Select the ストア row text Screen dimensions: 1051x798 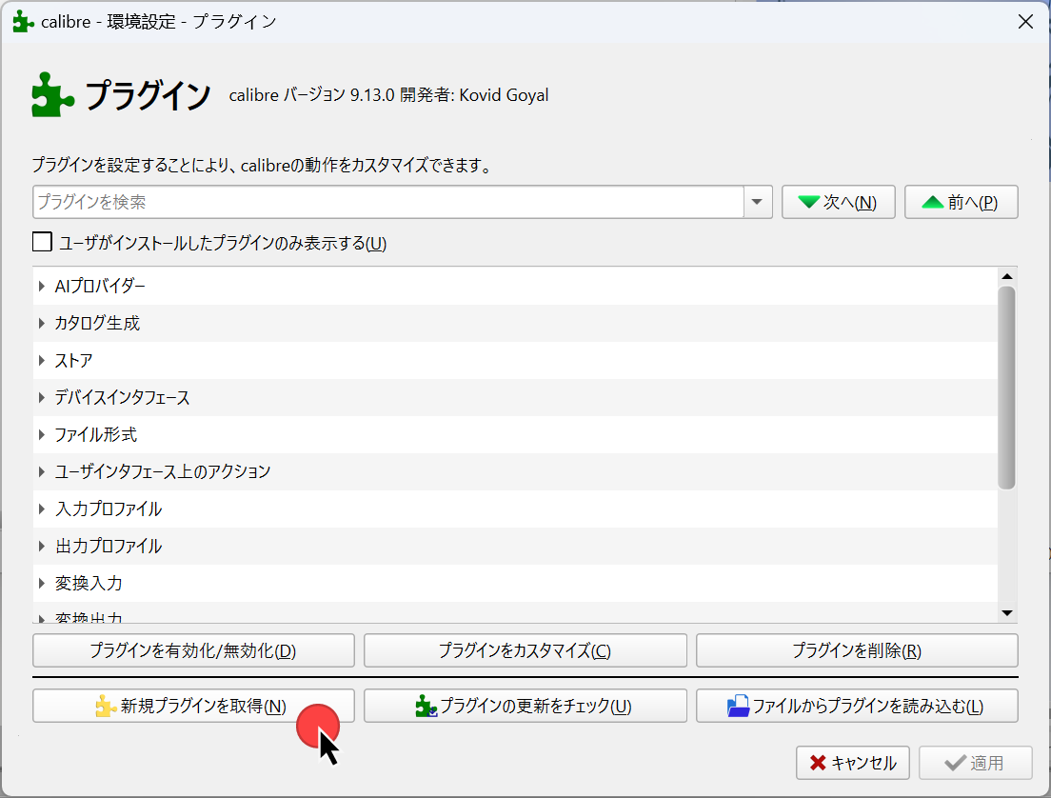pos(73,361)
